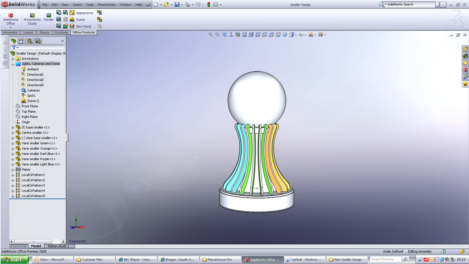Click the Search Desktop field in taskbar
Viewport: 469px width, 264px height.
(386, 259)
